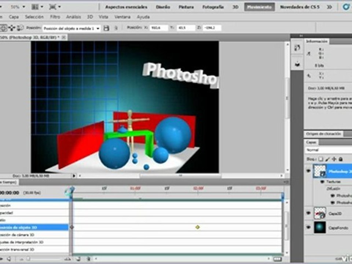352x264 pixels.
Task: Click the Difusión texture entry
Action: pyautogui.click(x=333, y=189)
